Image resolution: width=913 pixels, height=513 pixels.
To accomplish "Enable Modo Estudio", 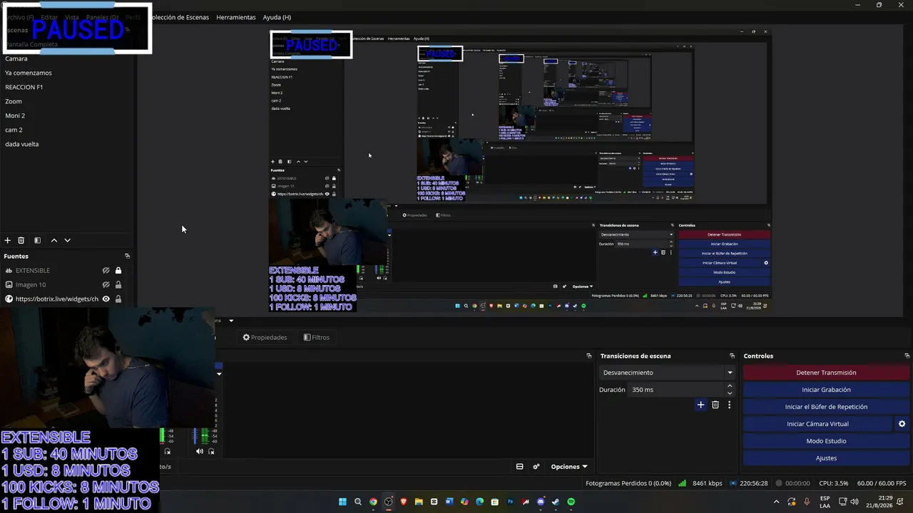I will coord(826,441).
